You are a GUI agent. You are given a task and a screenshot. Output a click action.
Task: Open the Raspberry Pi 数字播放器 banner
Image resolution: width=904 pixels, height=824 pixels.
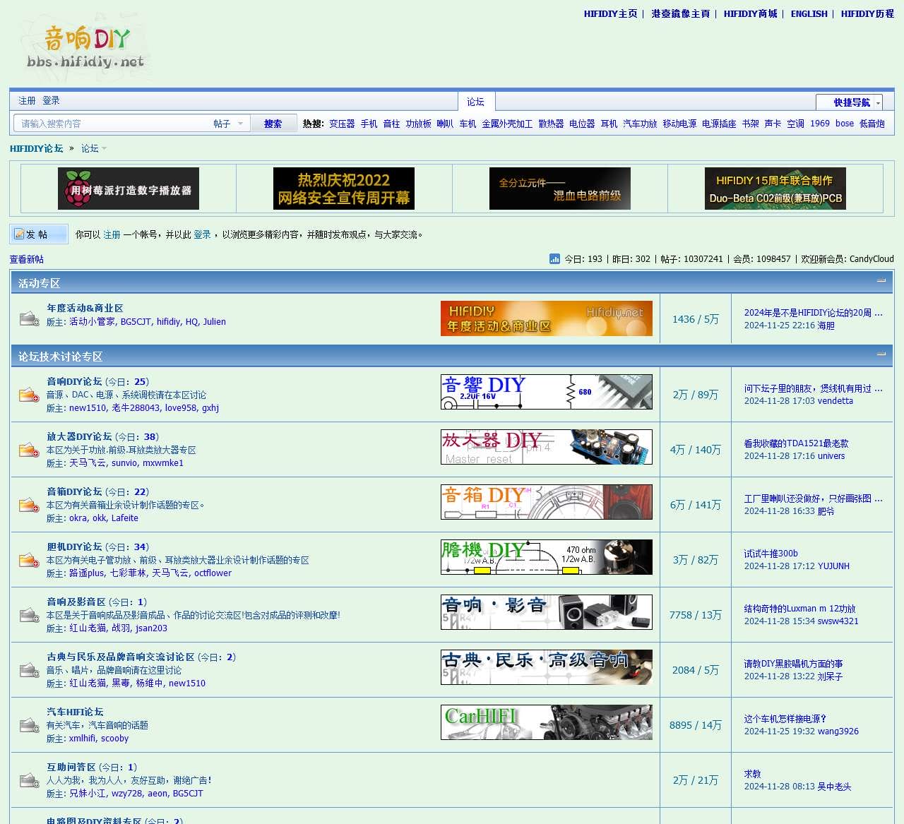[129, 189]
